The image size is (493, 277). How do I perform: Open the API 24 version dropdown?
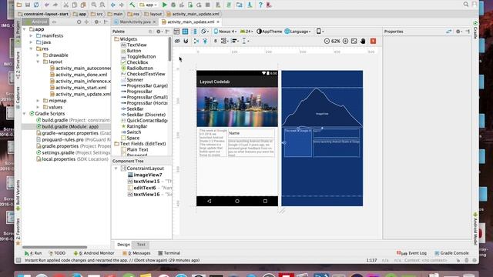click(246, 32)
